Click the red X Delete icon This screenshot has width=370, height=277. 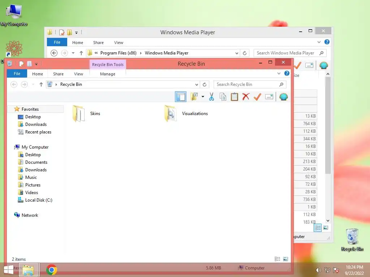point(246,97)
